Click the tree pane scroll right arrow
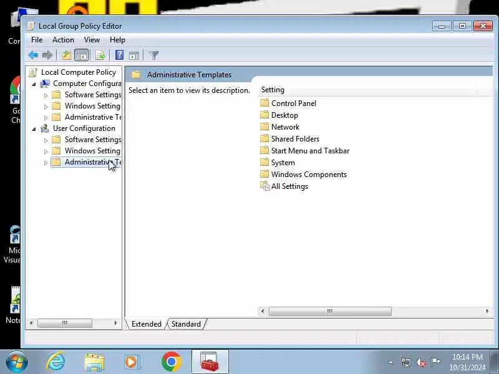The height and width of the screenshot is (374, 499). pos(115,323)
